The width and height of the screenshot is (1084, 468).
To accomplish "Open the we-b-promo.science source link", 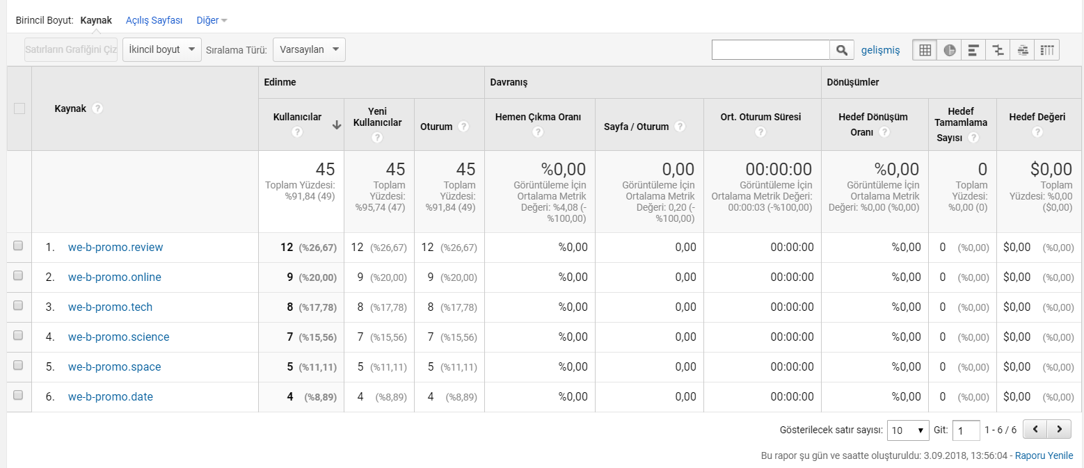I will point(118,337).
